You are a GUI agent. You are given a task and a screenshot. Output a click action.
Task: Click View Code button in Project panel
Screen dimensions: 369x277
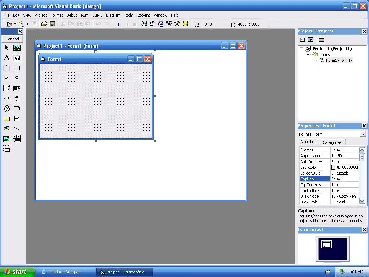click(x=302, y=40)
